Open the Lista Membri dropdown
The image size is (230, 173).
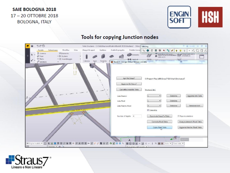[154, 96]
